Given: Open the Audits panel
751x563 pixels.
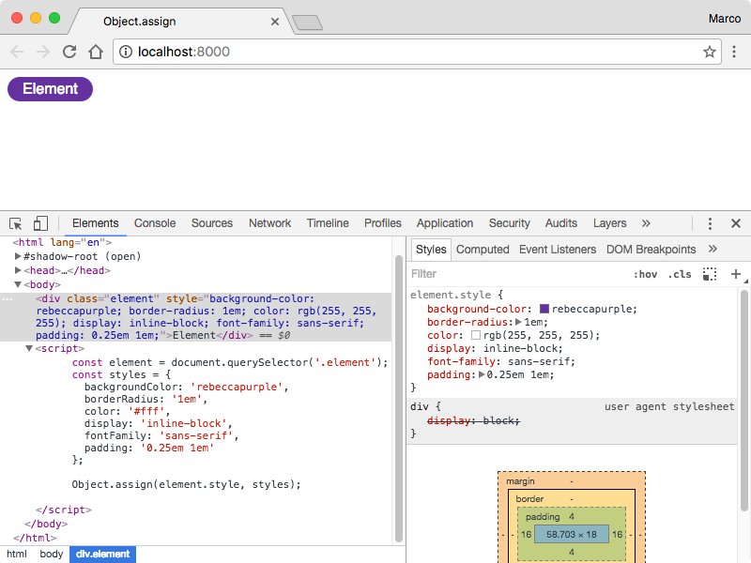Looking at the screenshot, I should [x=560, y=223].
